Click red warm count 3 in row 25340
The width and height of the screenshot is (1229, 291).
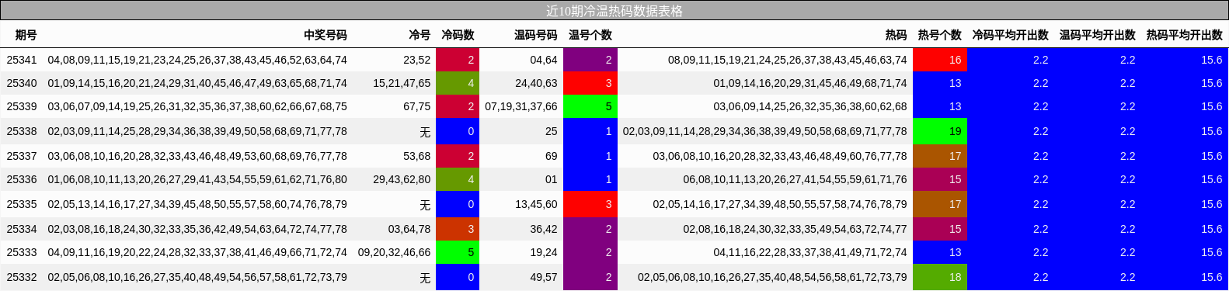tap(590, 83)
